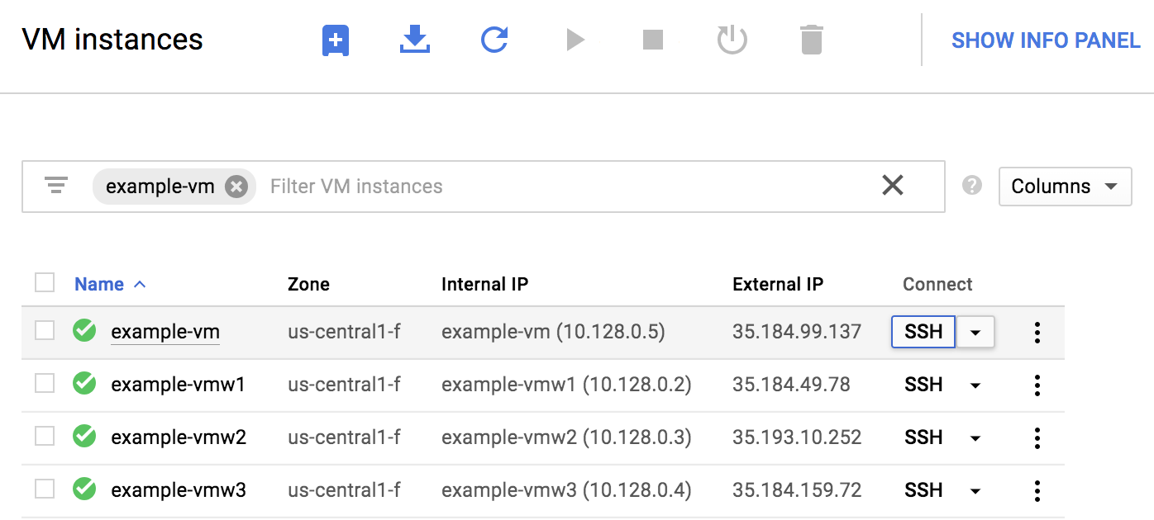Click the Create instance icon
This screenshot has height=520, width=1154.
coord(335,40)
